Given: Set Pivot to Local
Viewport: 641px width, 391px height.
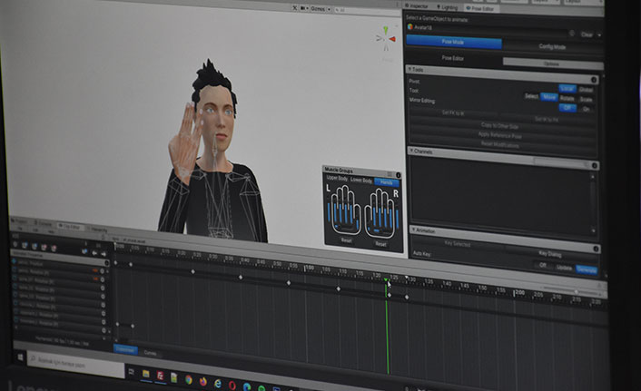Looking at the screenshot, I should pos(567,88).
